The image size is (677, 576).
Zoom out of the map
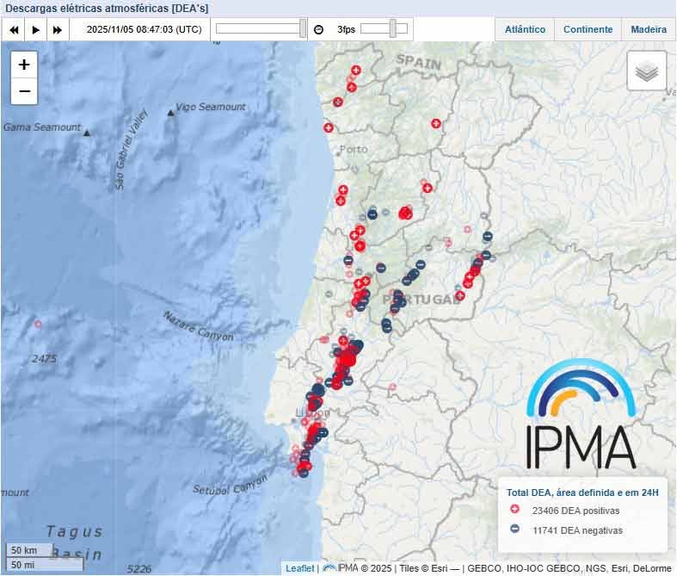[x=24, y=91]
